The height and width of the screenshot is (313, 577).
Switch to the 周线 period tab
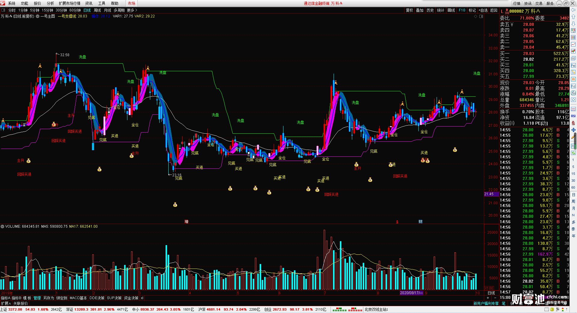pos(97,10)
